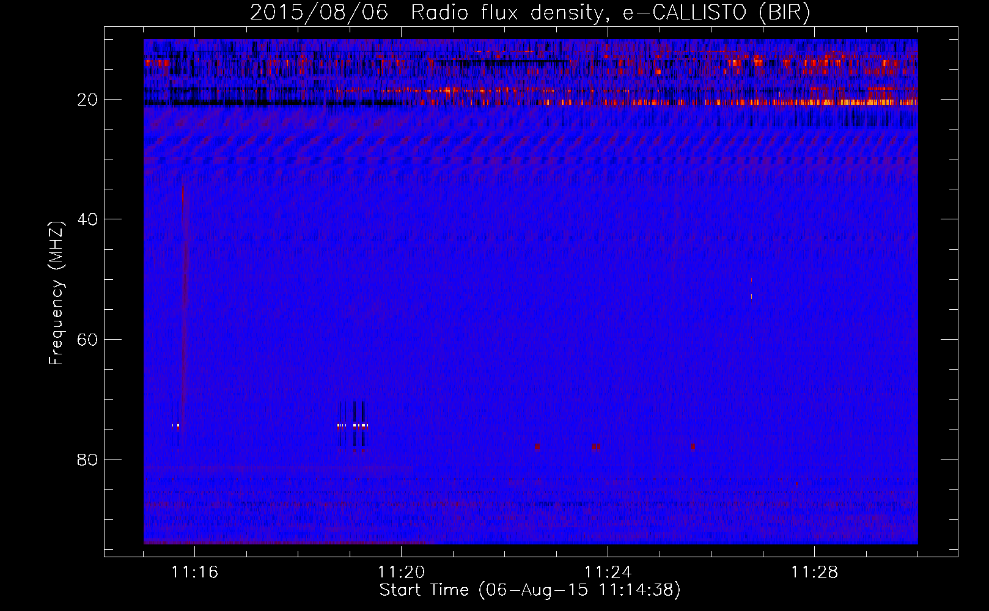This screenshot has width=989, height=611.
Task: Click the 'Start Time (06-Aug-15 11:14:38)' label
Action: [530, 590]
